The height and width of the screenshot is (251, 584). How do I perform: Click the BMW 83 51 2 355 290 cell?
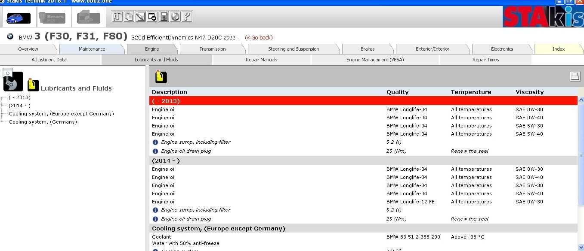point(413,237)
